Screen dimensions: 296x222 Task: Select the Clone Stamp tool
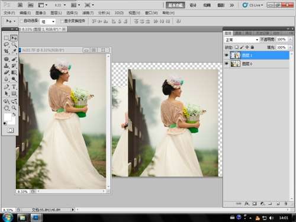[x=7, y=66]
